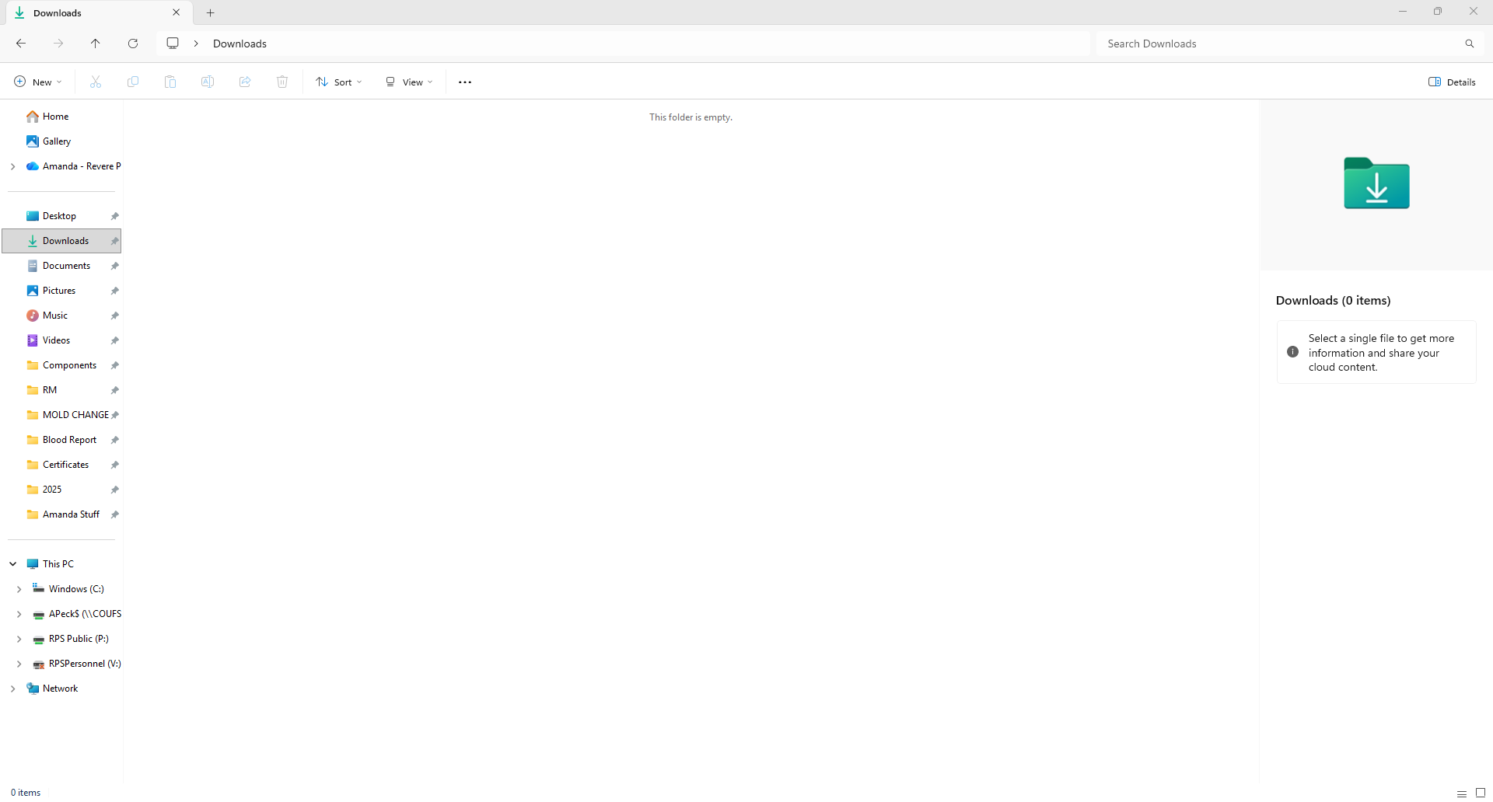The width and height of the screenshot is (1493, 802).
Task: Go up one folder level with the Up arrow
Action: (96, 44)
